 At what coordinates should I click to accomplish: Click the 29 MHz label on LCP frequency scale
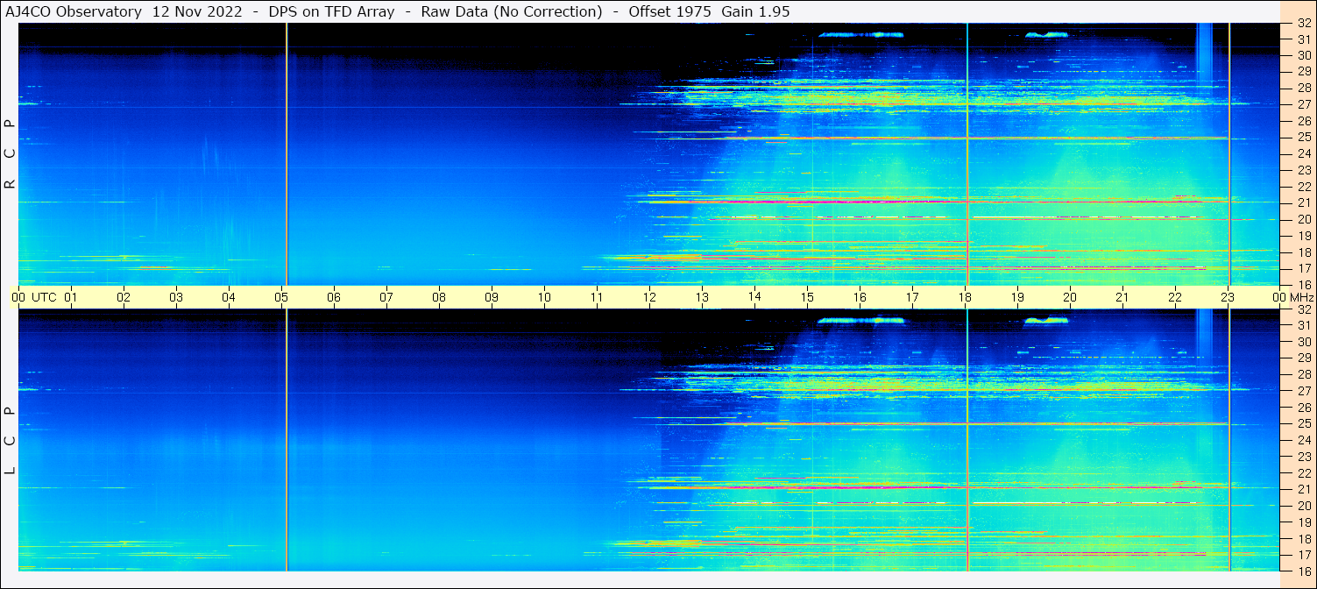[x=1304, y=358]
